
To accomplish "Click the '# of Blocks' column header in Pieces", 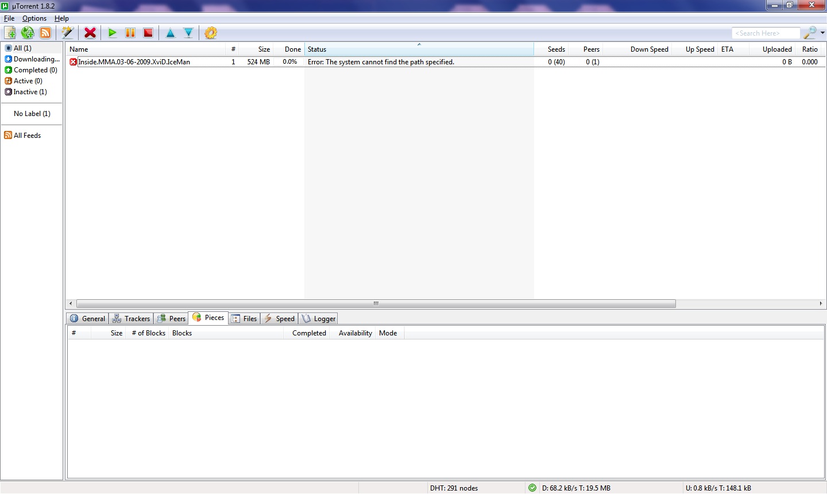I will (x=148, y=333).
